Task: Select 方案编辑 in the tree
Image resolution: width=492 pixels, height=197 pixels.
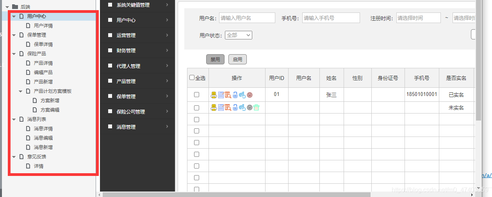Action: (x=50, y=110)
